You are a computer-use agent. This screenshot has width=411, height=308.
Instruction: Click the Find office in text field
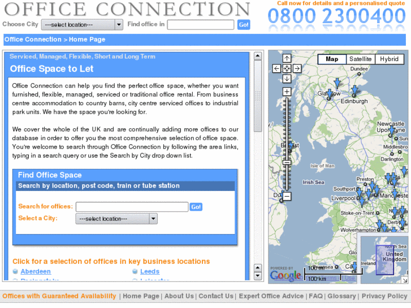point(201,25)
